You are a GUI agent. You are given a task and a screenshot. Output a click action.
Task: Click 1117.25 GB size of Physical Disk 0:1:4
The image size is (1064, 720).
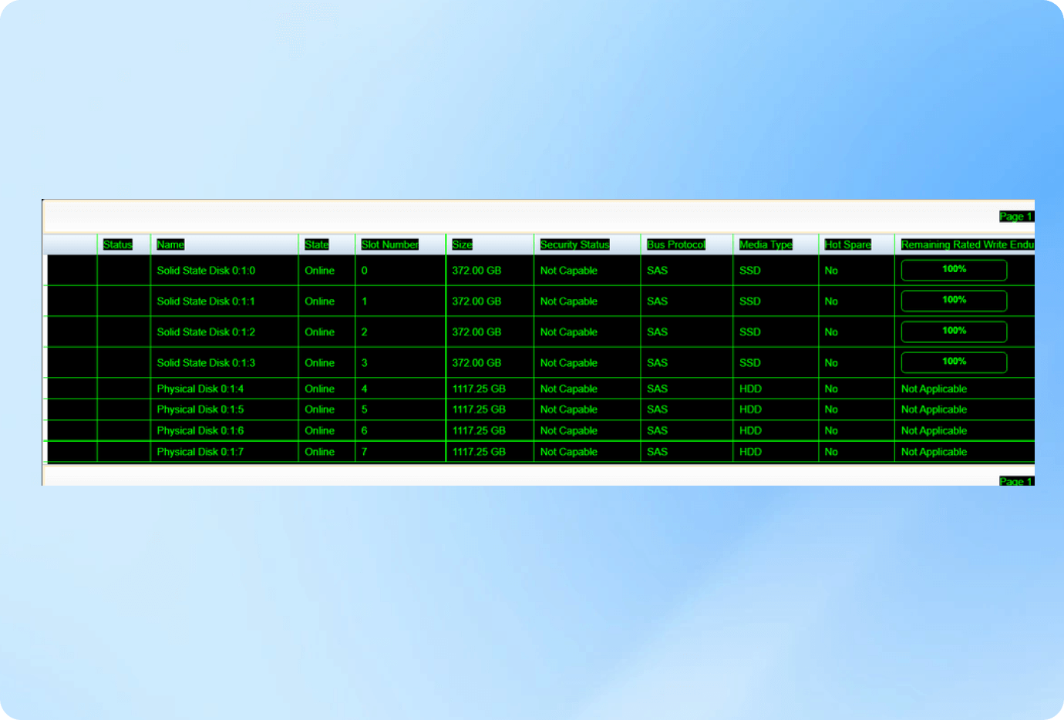[x=479, y=389]
